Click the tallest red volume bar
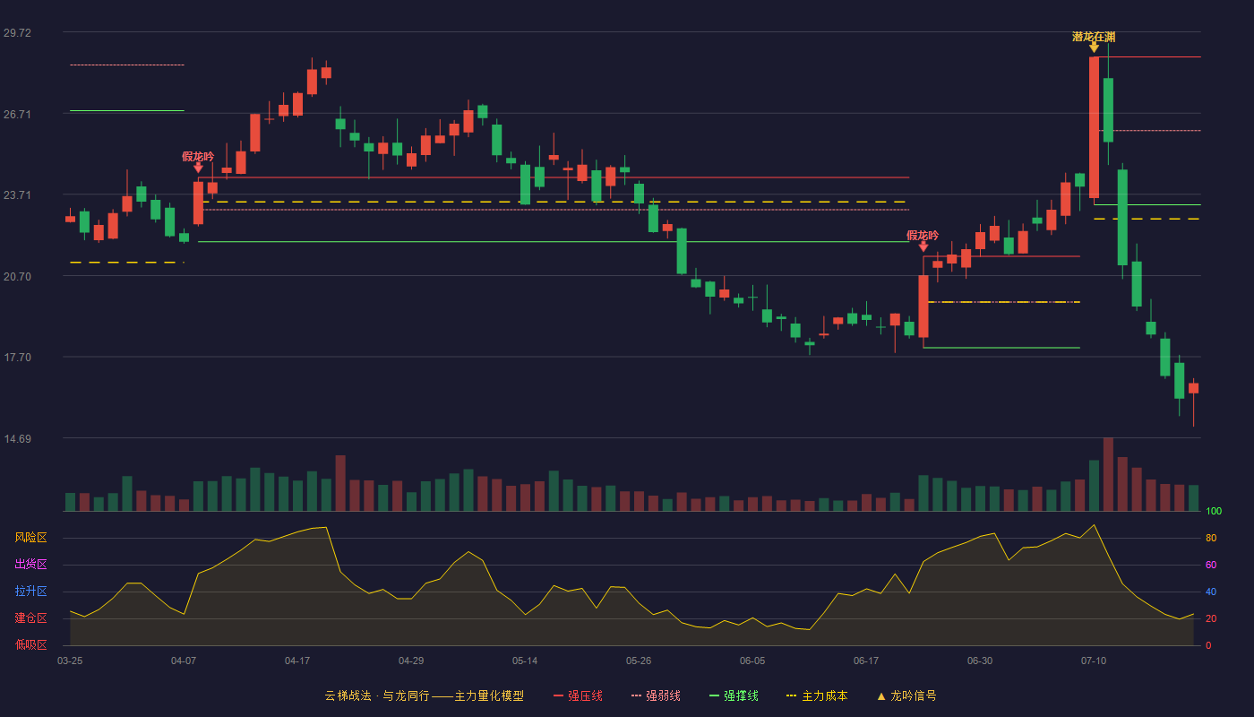Image resolution: width=1254 pixels, height=717 pixels. [1108, 474]
